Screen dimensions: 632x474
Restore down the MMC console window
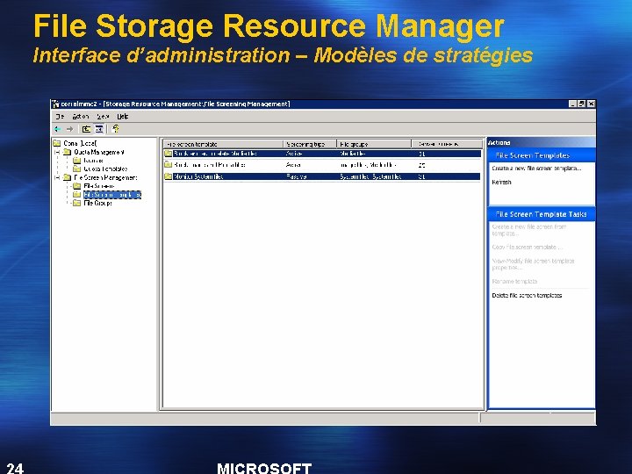tap(582, 104)
